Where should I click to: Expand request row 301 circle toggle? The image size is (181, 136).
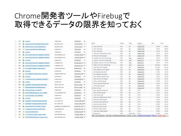(16, 117)
